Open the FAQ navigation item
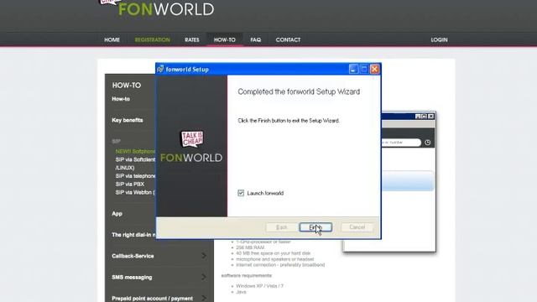 [255, 39]
